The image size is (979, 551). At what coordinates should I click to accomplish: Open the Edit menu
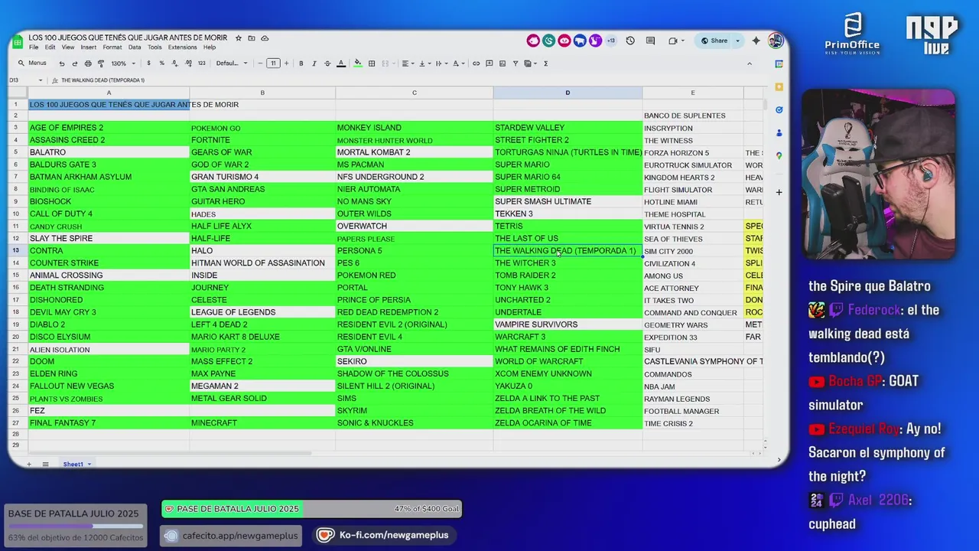coord(50,47)
